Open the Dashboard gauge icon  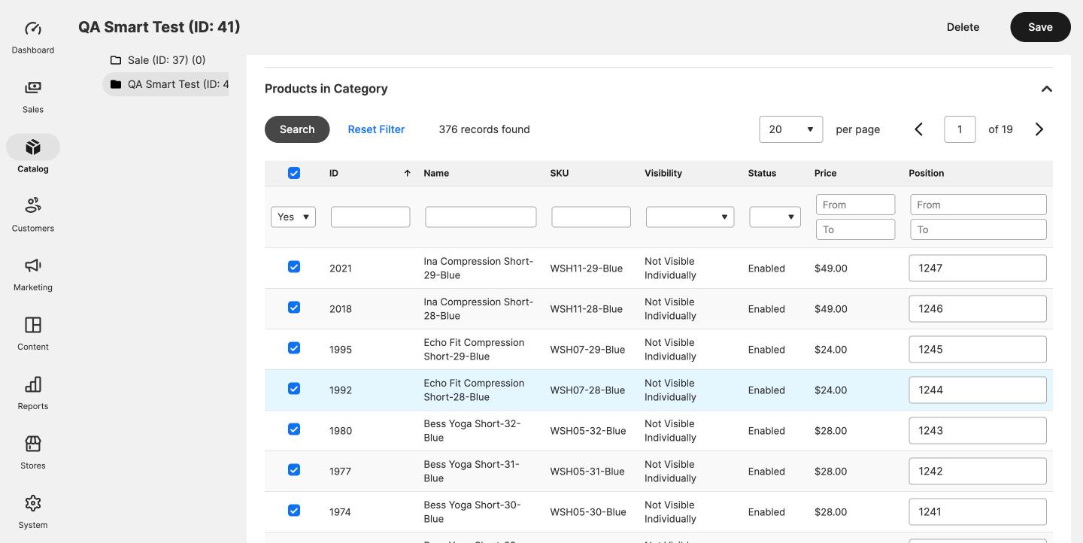[x=33, y=29]
